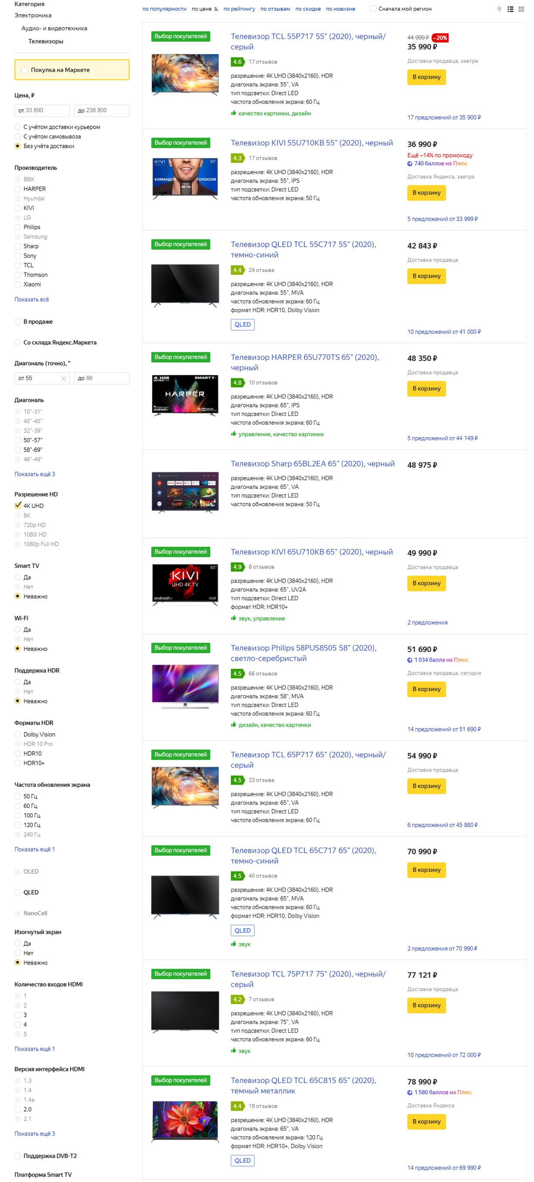The width and height of the screenshot is (534, 1182).
Task: Click QLED tag under TCL 55C717
Action: (x=242, y=325)
